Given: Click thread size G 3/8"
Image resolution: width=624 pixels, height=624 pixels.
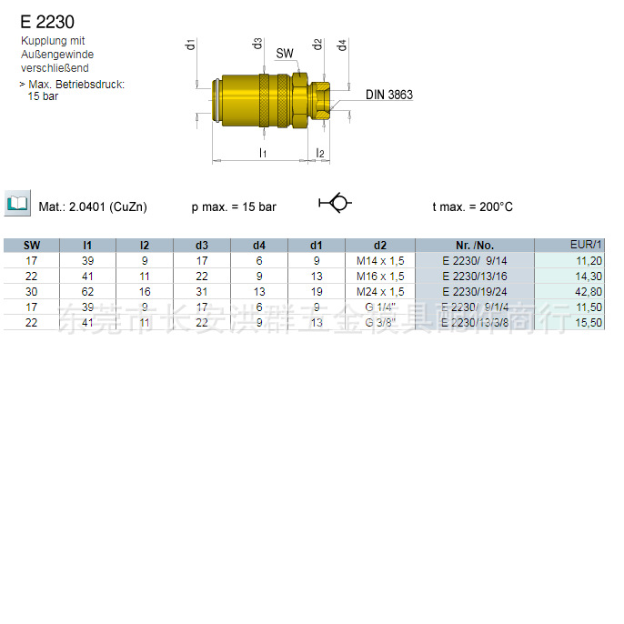Looking at the screenshot, I should (x=380, y=323).
